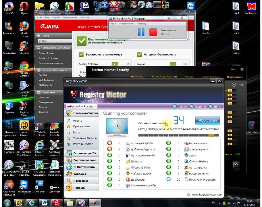Open Инструменты menu in BB FlashBack Recorder
This screenshot has width=262, height=207.
tap(126, 24)
